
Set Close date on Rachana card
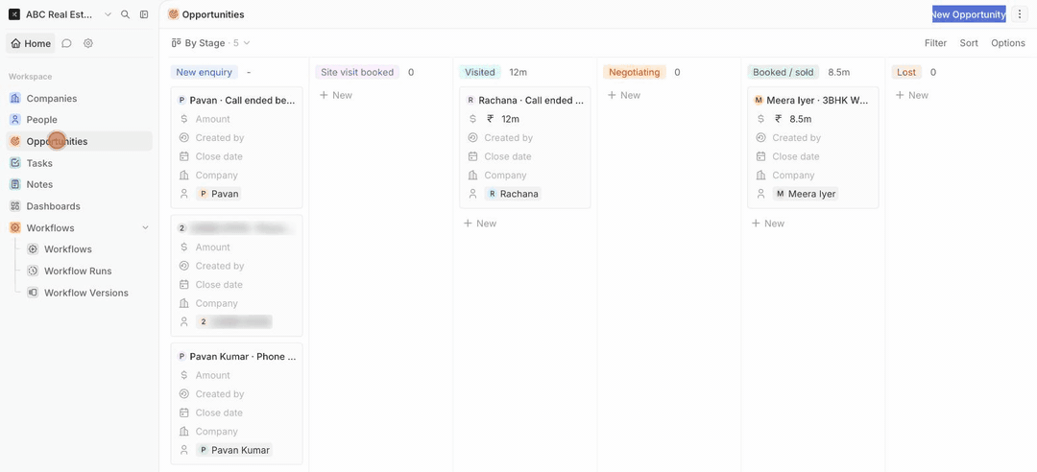[x=508, y=156]
